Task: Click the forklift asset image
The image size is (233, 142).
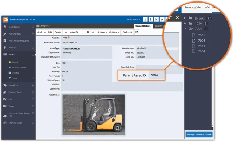Action: tap(94, 115)
